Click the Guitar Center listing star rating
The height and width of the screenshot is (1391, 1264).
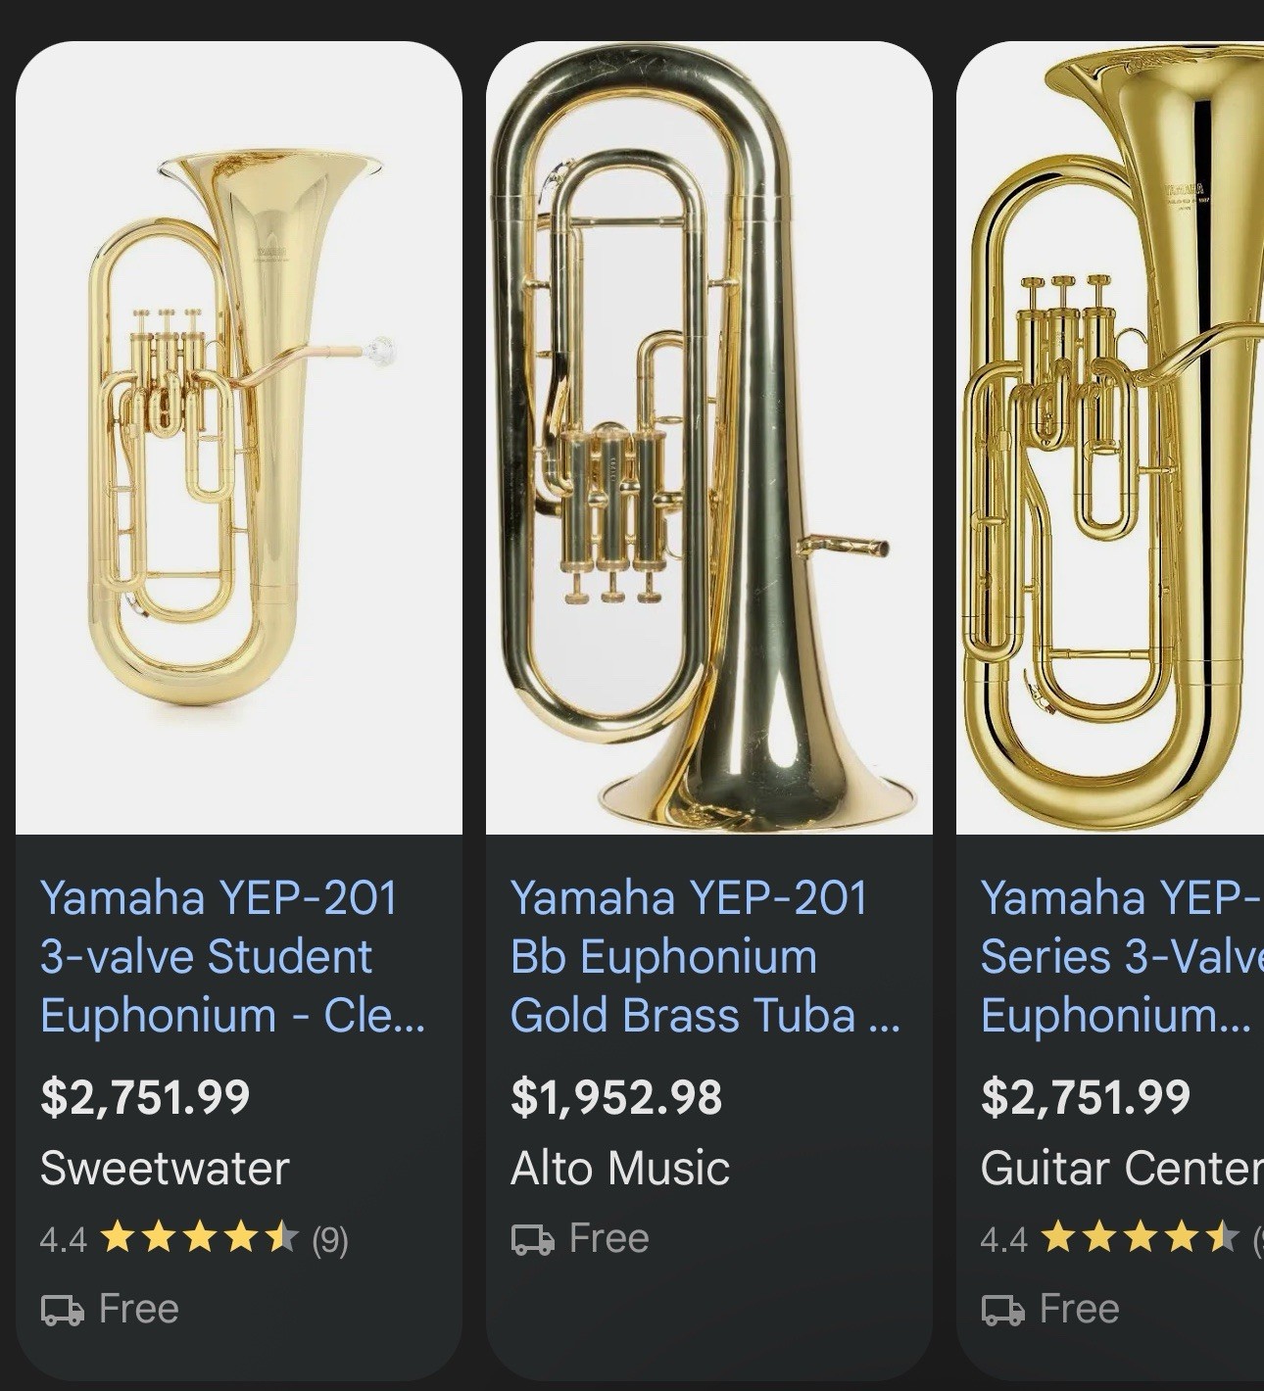tap(1141, 1239)
